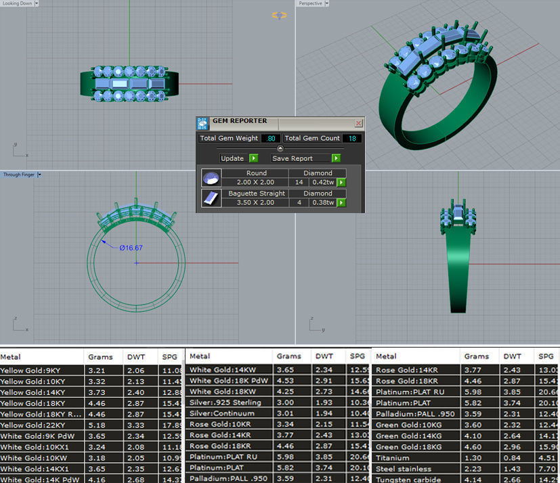Image resolution: width=560 pixels, height=483 pixels.
Task: Select the Yellow Gold:14KY row
Action: [x=91, y=392]
